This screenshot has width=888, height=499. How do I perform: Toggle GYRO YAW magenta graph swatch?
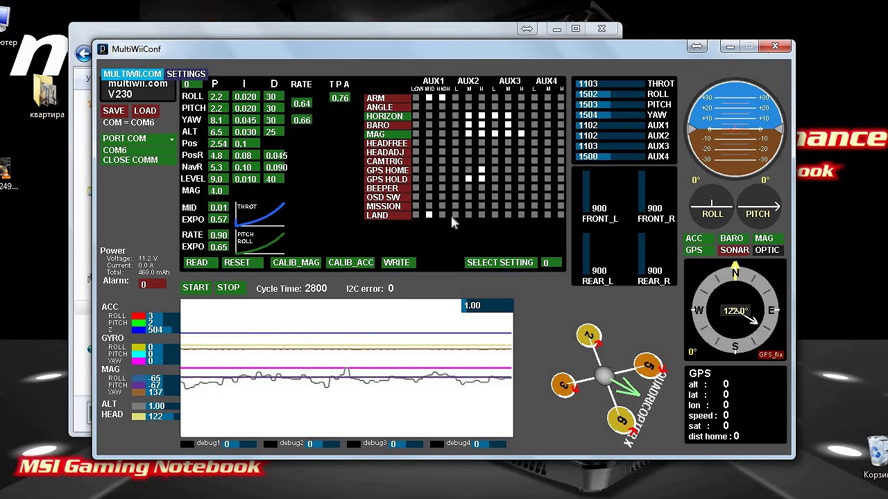click(138, 361)
